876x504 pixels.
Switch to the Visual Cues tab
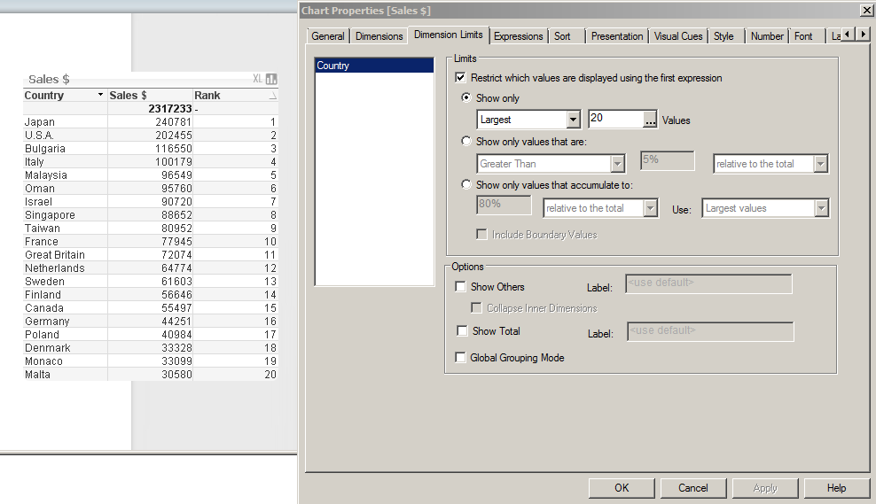(x=678, y=36)
